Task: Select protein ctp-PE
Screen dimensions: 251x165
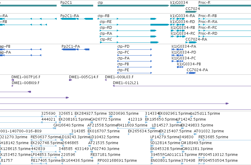Action: point(134,73)
